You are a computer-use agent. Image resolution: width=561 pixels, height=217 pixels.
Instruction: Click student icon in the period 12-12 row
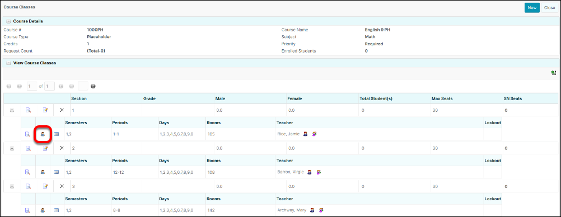(x=43, y=172)
